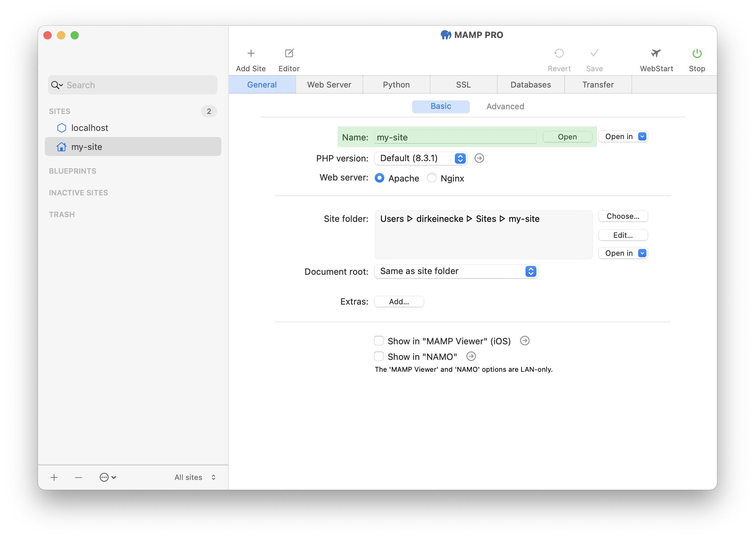The height and width of the screenshot is (540, 755).
Task: Click the Open site button
Action: [x=566, y=136]
